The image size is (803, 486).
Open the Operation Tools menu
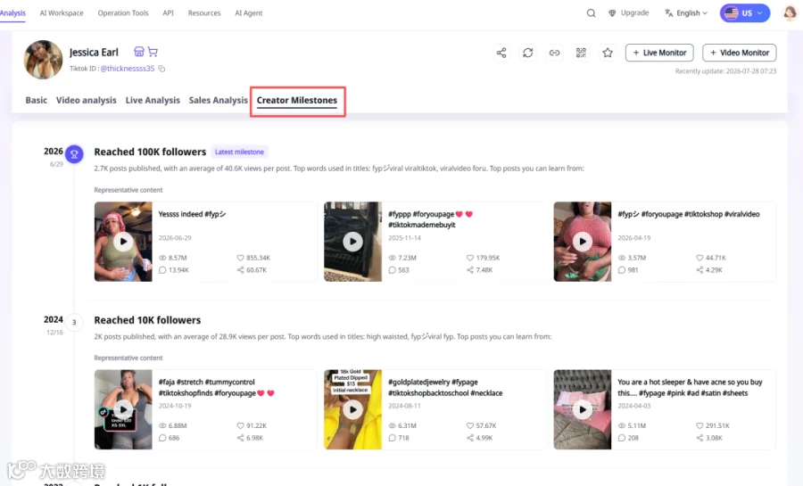point(123,12)
